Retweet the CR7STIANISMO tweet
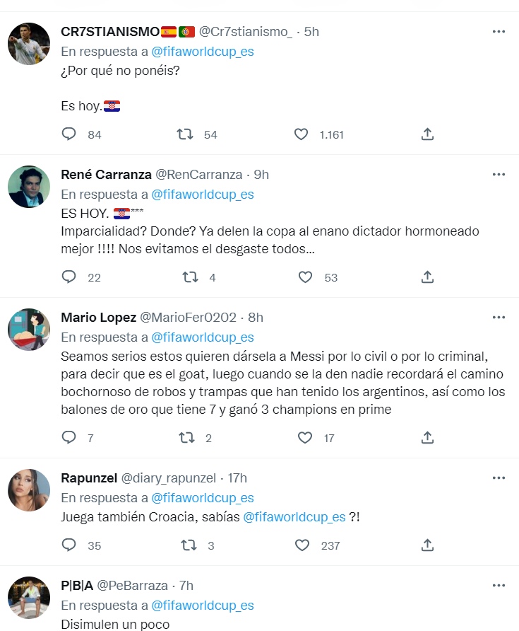 (x=186, y=134)
